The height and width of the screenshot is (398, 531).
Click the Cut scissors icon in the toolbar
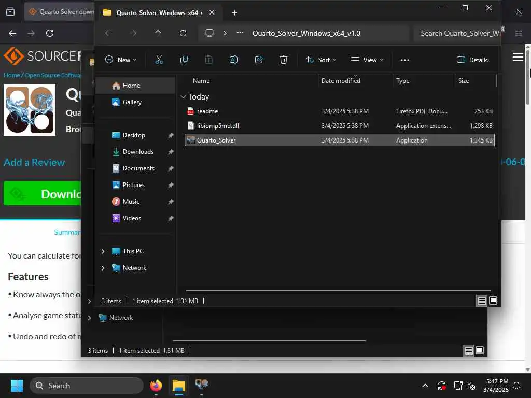click(159, 60)
